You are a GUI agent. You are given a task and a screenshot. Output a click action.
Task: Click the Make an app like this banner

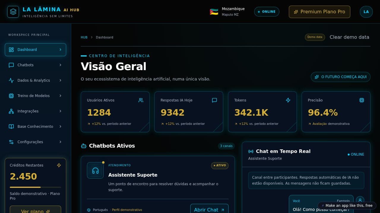pyautogui.click(x=347, y=206)
